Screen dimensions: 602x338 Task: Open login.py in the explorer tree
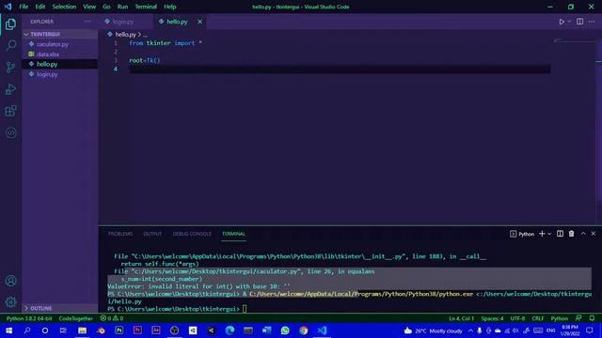point(47,74)
